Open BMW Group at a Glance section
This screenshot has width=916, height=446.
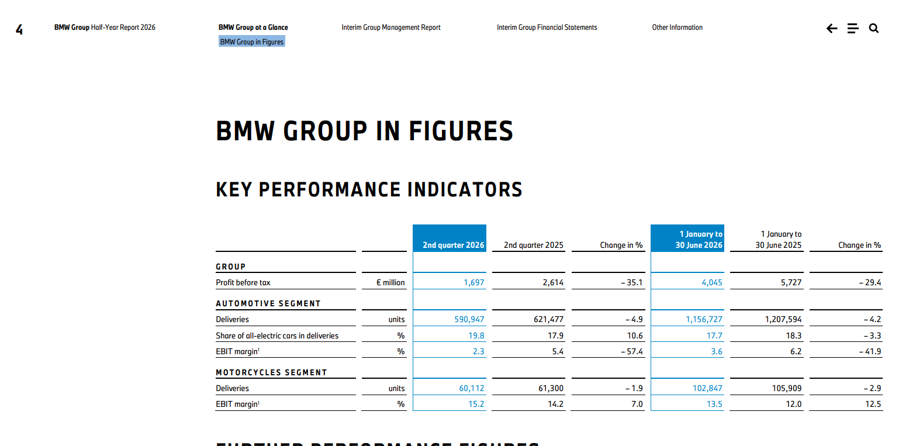tap(253, 27)
